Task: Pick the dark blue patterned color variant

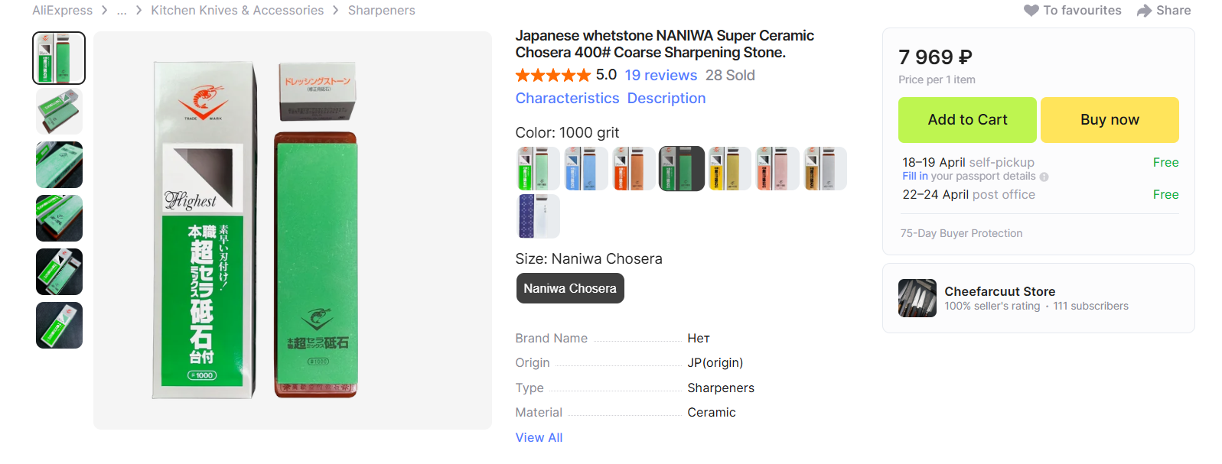Action: [x=538, y=216]
